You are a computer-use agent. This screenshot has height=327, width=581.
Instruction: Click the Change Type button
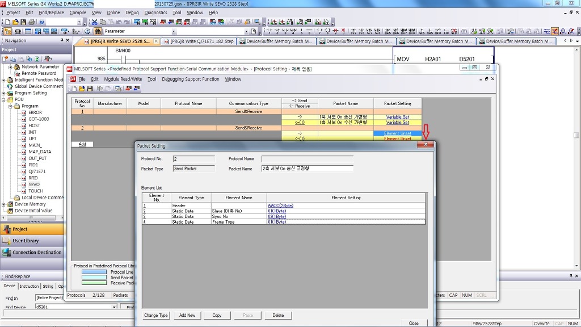point(155,315)
